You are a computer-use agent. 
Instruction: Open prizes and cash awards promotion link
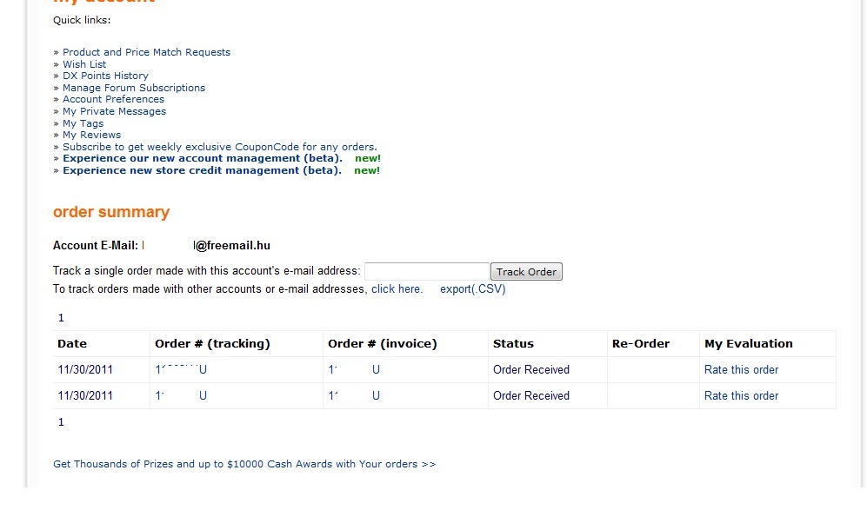[243, 464]
